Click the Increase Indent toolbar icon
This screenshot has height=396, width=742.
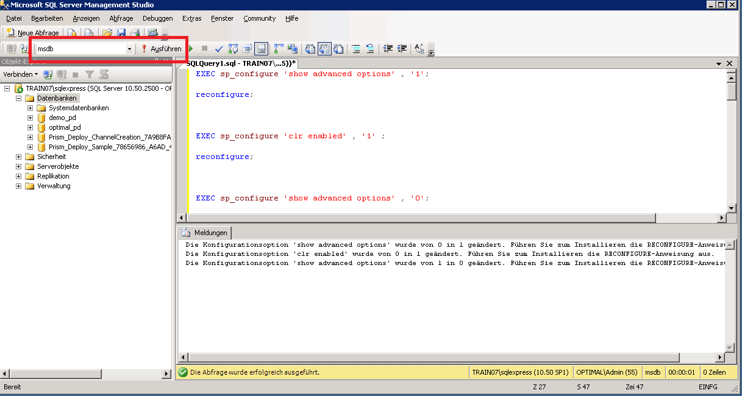tap(401, 49)
